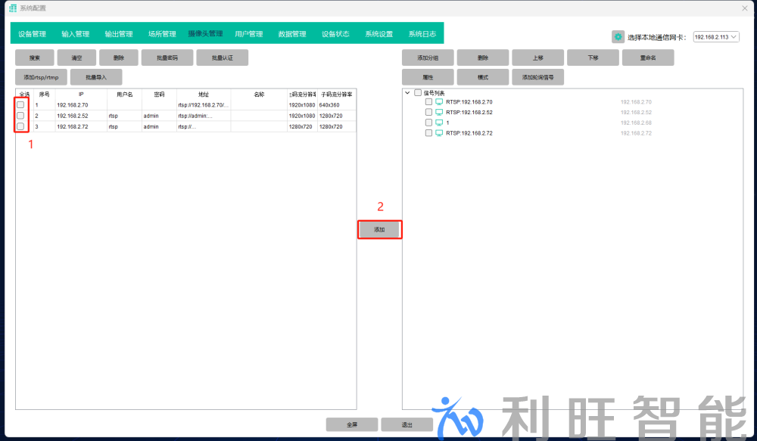Click the 全选 column header
The image size is (757, 441).
(24, 94)
